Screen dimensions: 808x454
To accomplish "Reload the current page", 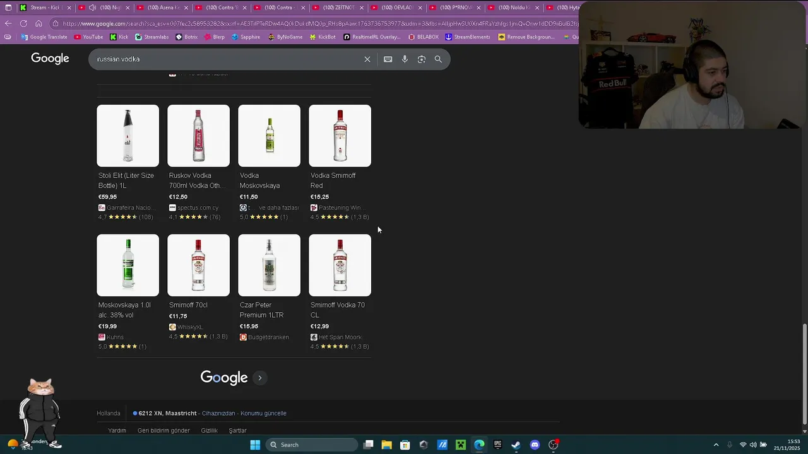I will point(23,23).
